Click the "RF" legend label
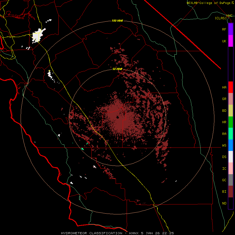 point(224,29)
